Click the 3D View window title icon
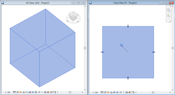The height and width of the screenshot is (95, 175). [x=3, y=3]
